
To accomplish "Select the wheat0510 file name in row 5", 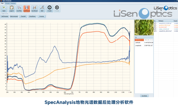I will coord(165,31).
